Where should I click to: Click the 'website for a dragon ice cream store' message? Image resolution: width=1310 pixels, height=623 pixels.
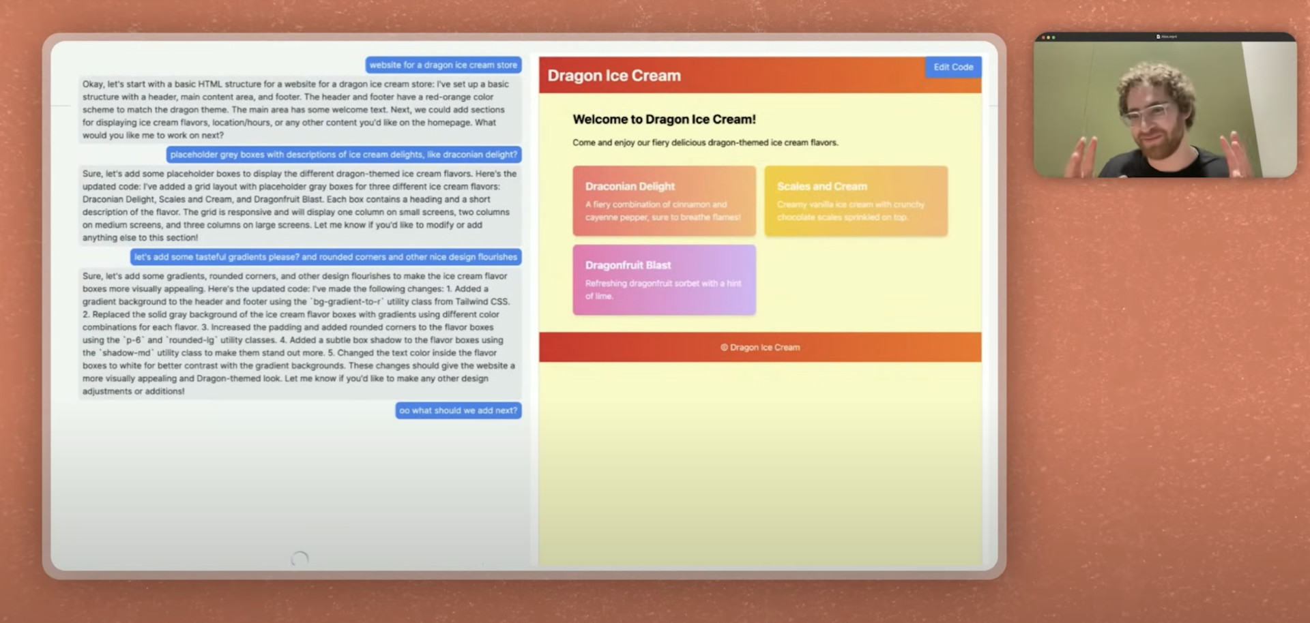pyautogui.click(x=443, y=65)
